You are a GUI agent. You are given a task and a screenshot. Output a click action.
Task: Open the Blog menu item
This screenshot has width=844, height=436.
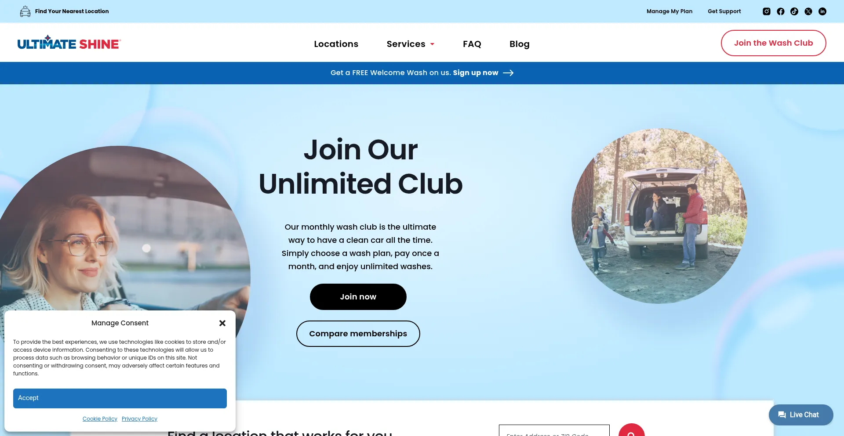click(519, 44)
